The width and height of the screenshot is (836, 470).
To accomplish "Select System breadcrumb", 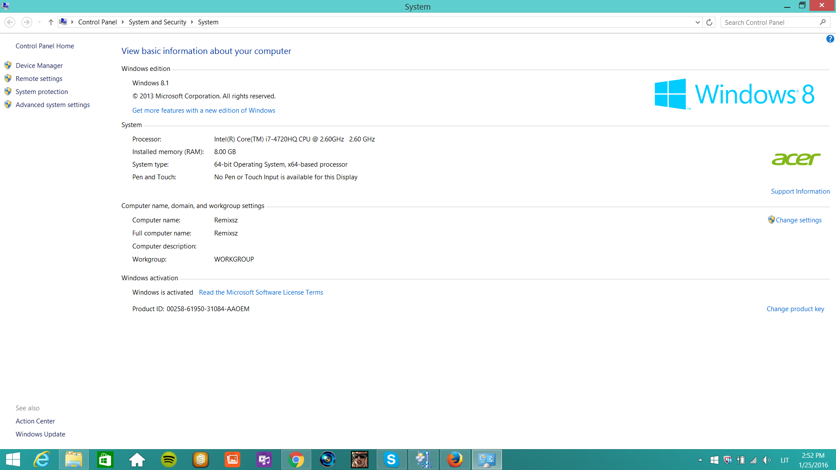I will (208, 22).
